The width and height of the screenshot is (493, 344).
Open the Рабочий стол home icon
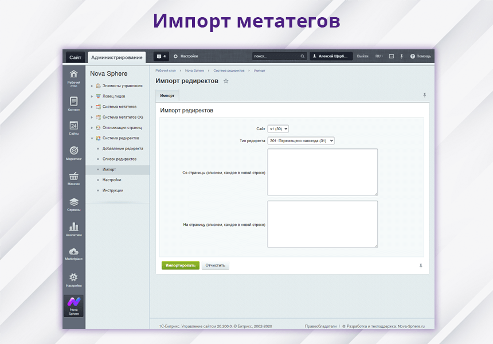pos(73,75)
